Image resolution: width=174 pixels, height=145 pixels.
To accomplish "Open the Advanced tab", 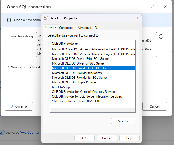I will coord(84,27).
